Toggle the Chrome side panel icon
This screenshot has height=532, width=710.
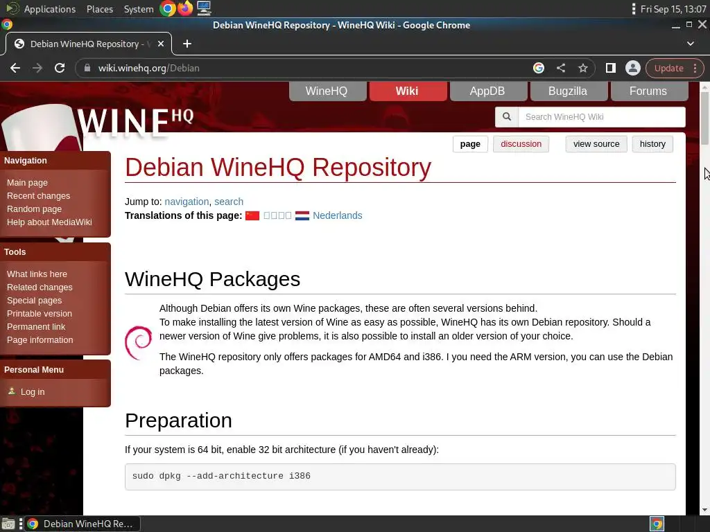[610, 68]
